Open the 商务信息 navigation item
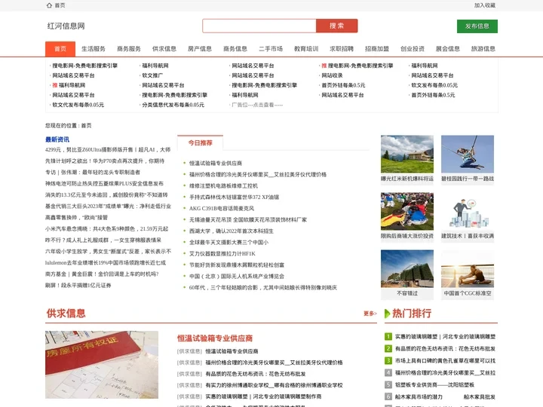The width and height of the screenshot is (543, 407). (235, 49)
